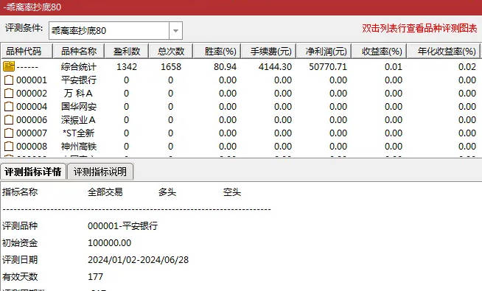Select the *ST全新 row name

click(x=78, y=133)
